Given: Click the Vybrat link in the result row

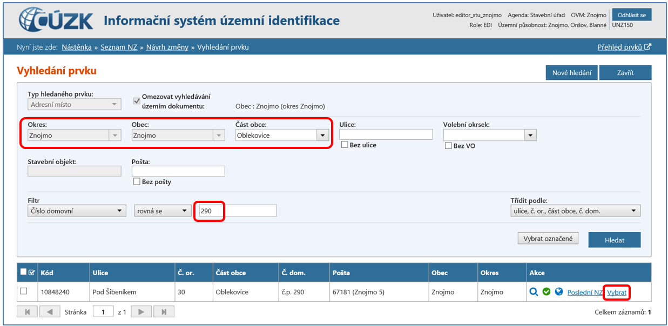Looking at the screenshot, I should tap(617, 293).
